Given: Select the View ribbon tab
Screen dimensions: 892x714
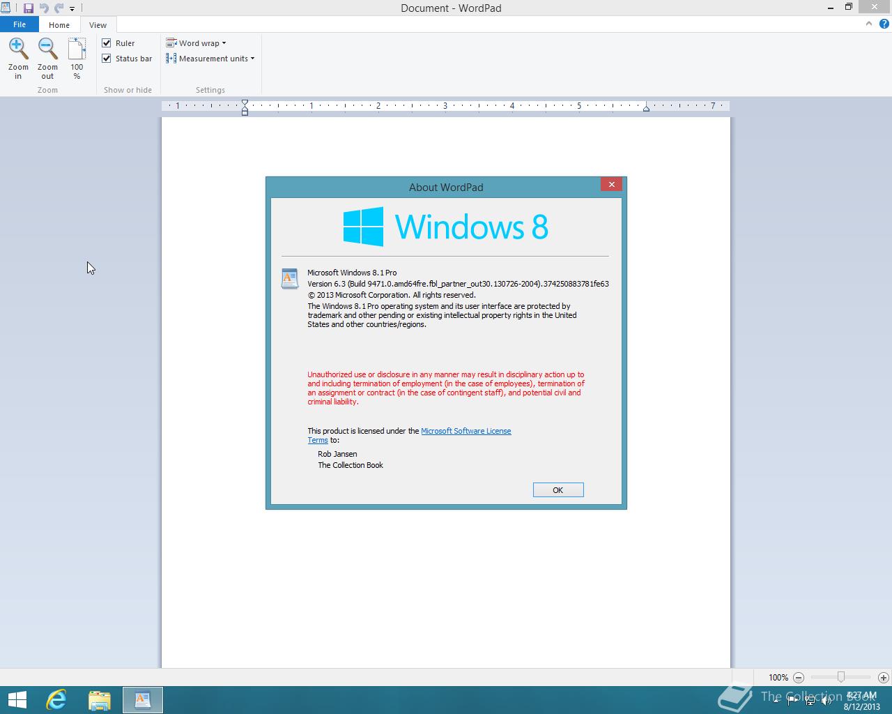Looking at the screenshot, I should pyautogui.click(x=98, y=24).
